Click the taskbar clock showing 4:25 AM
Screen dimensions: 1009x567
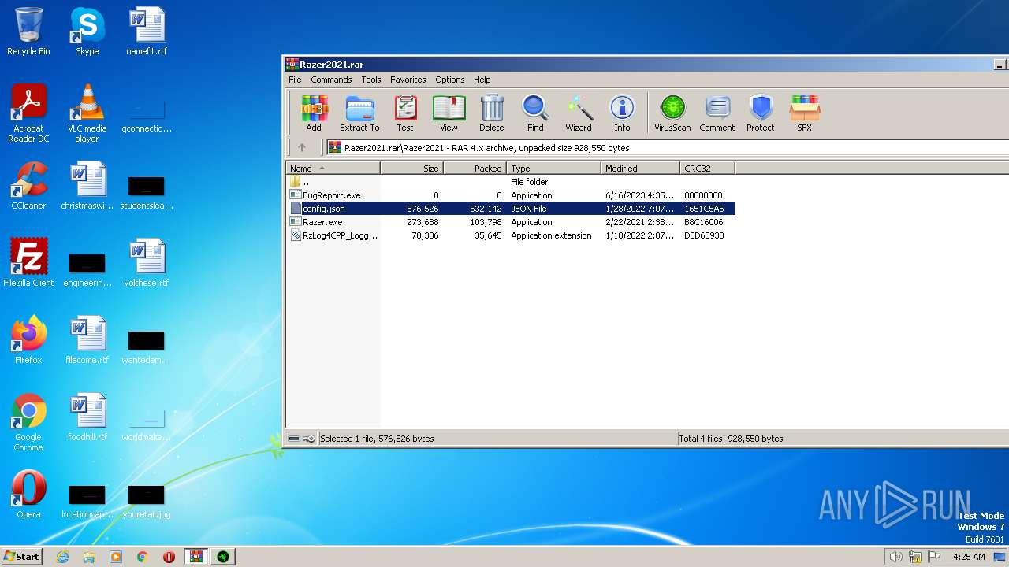click(x=969, y=557)
